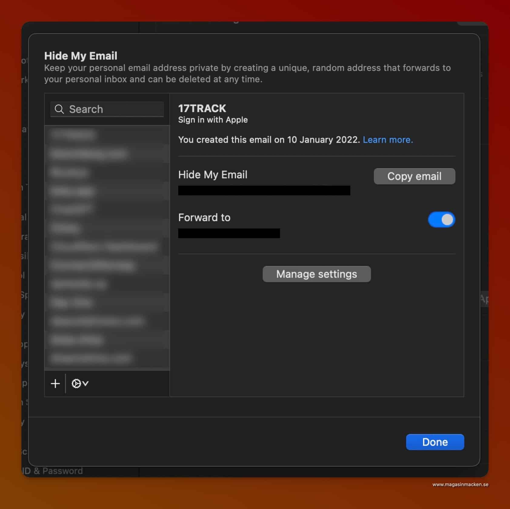Click the plus icon to add address
This screenshot has width=510, height=509.
coord(55,384)
